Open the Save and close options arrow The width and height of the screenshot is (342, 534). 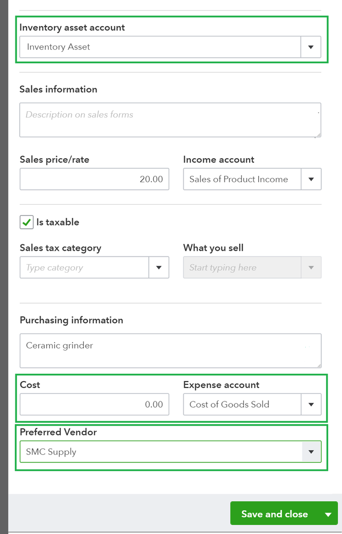[328, 514]
